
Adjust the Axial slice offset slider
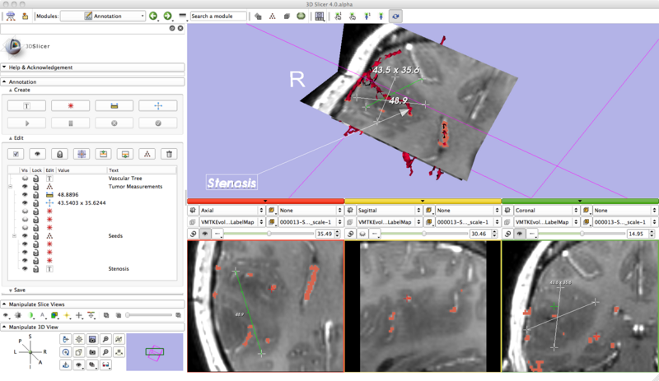pos(268,234)
